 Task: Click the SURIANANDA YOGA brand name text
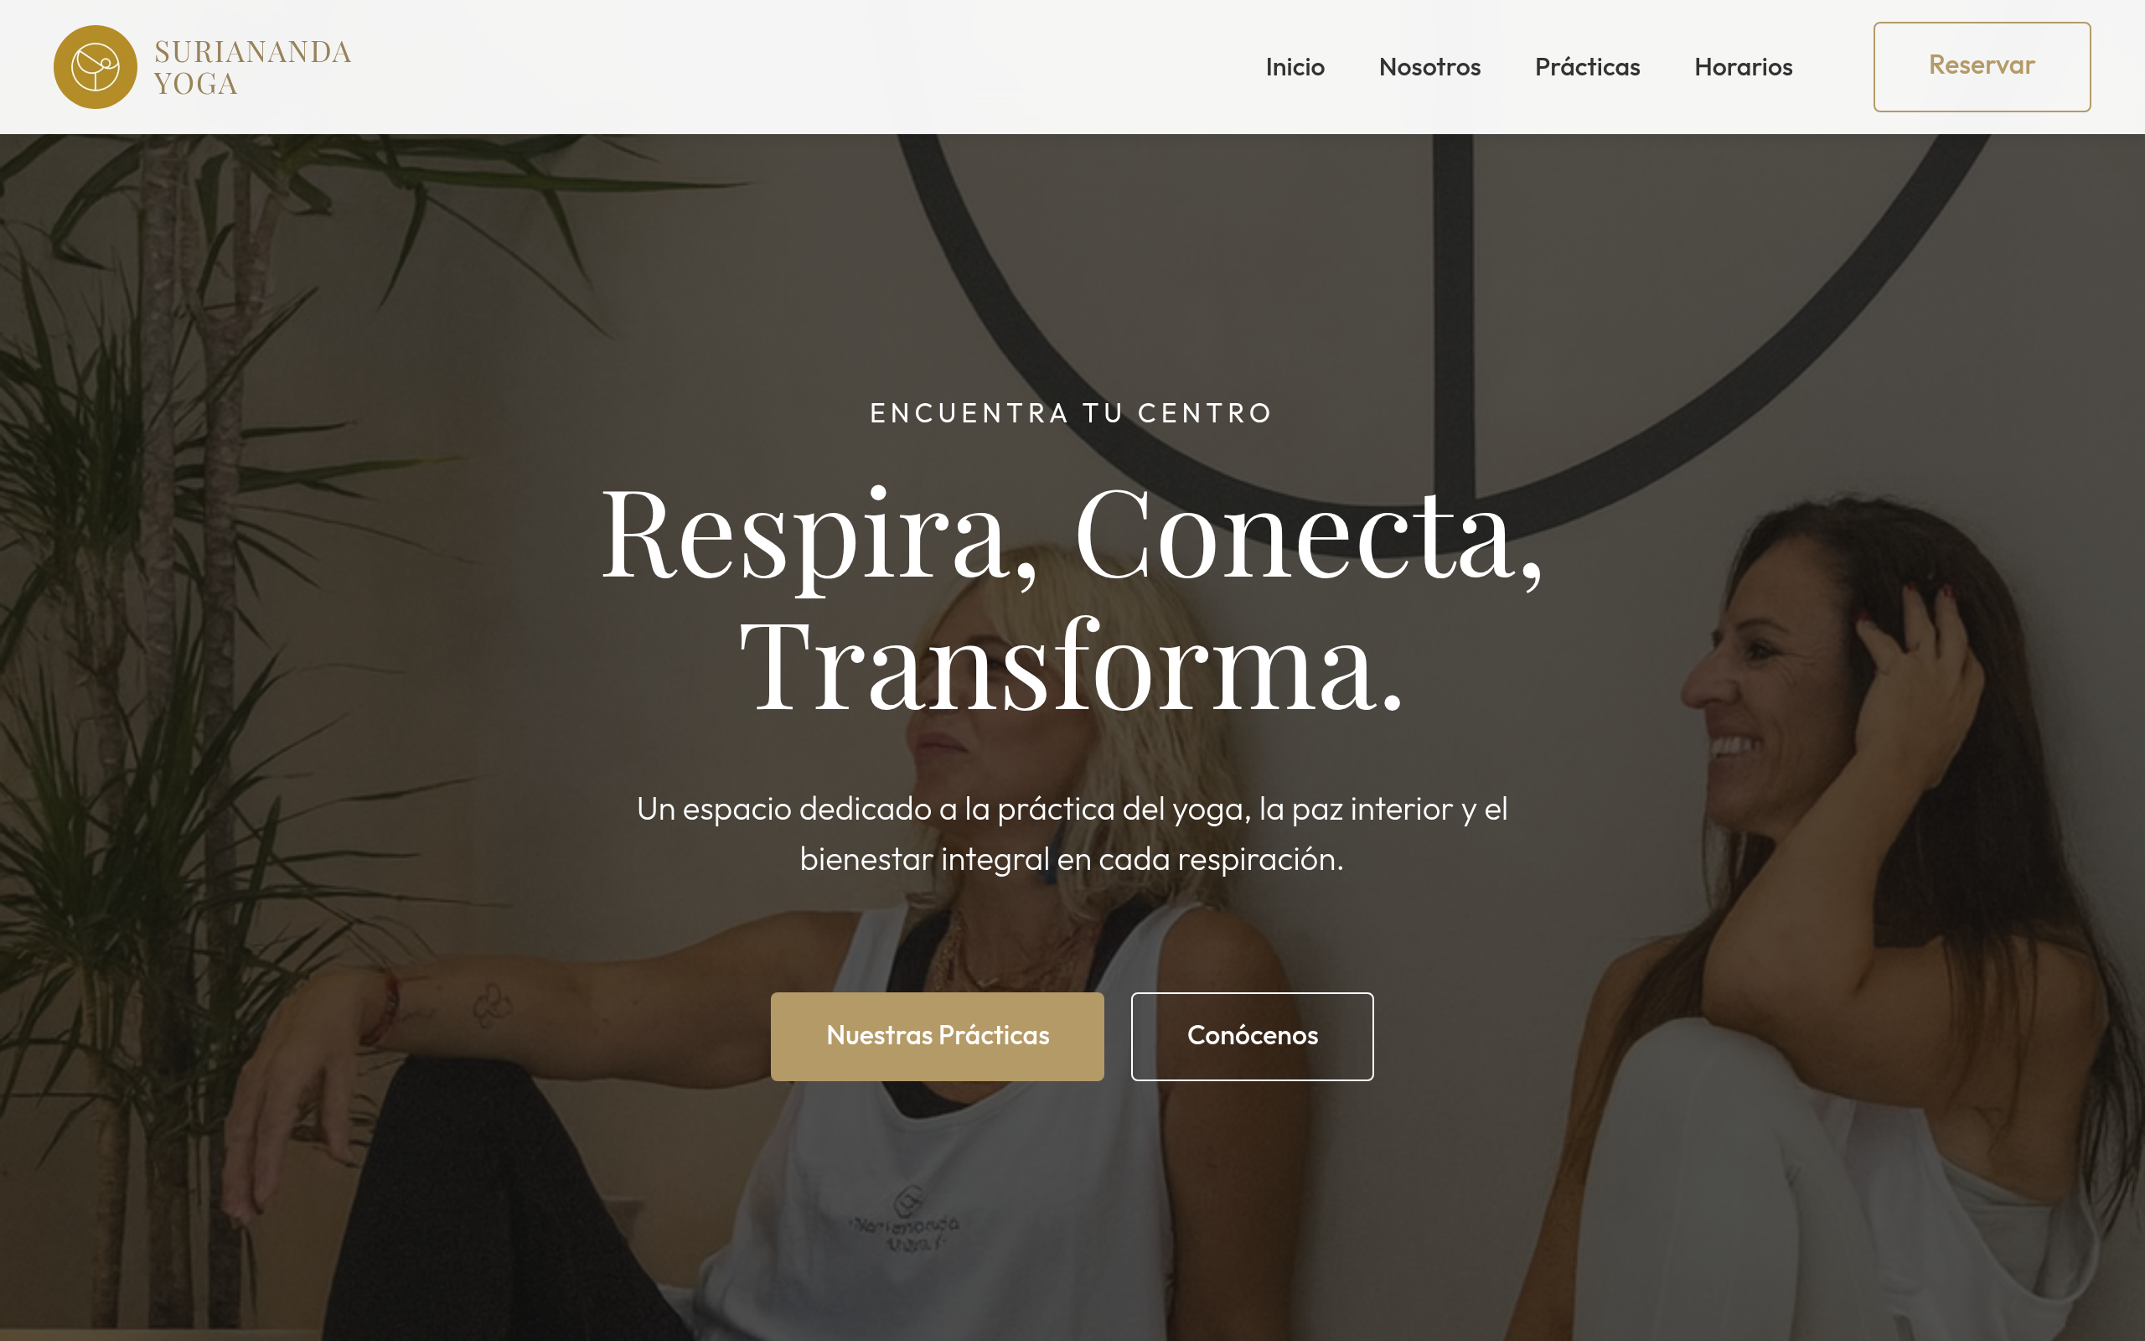[252, 67]
